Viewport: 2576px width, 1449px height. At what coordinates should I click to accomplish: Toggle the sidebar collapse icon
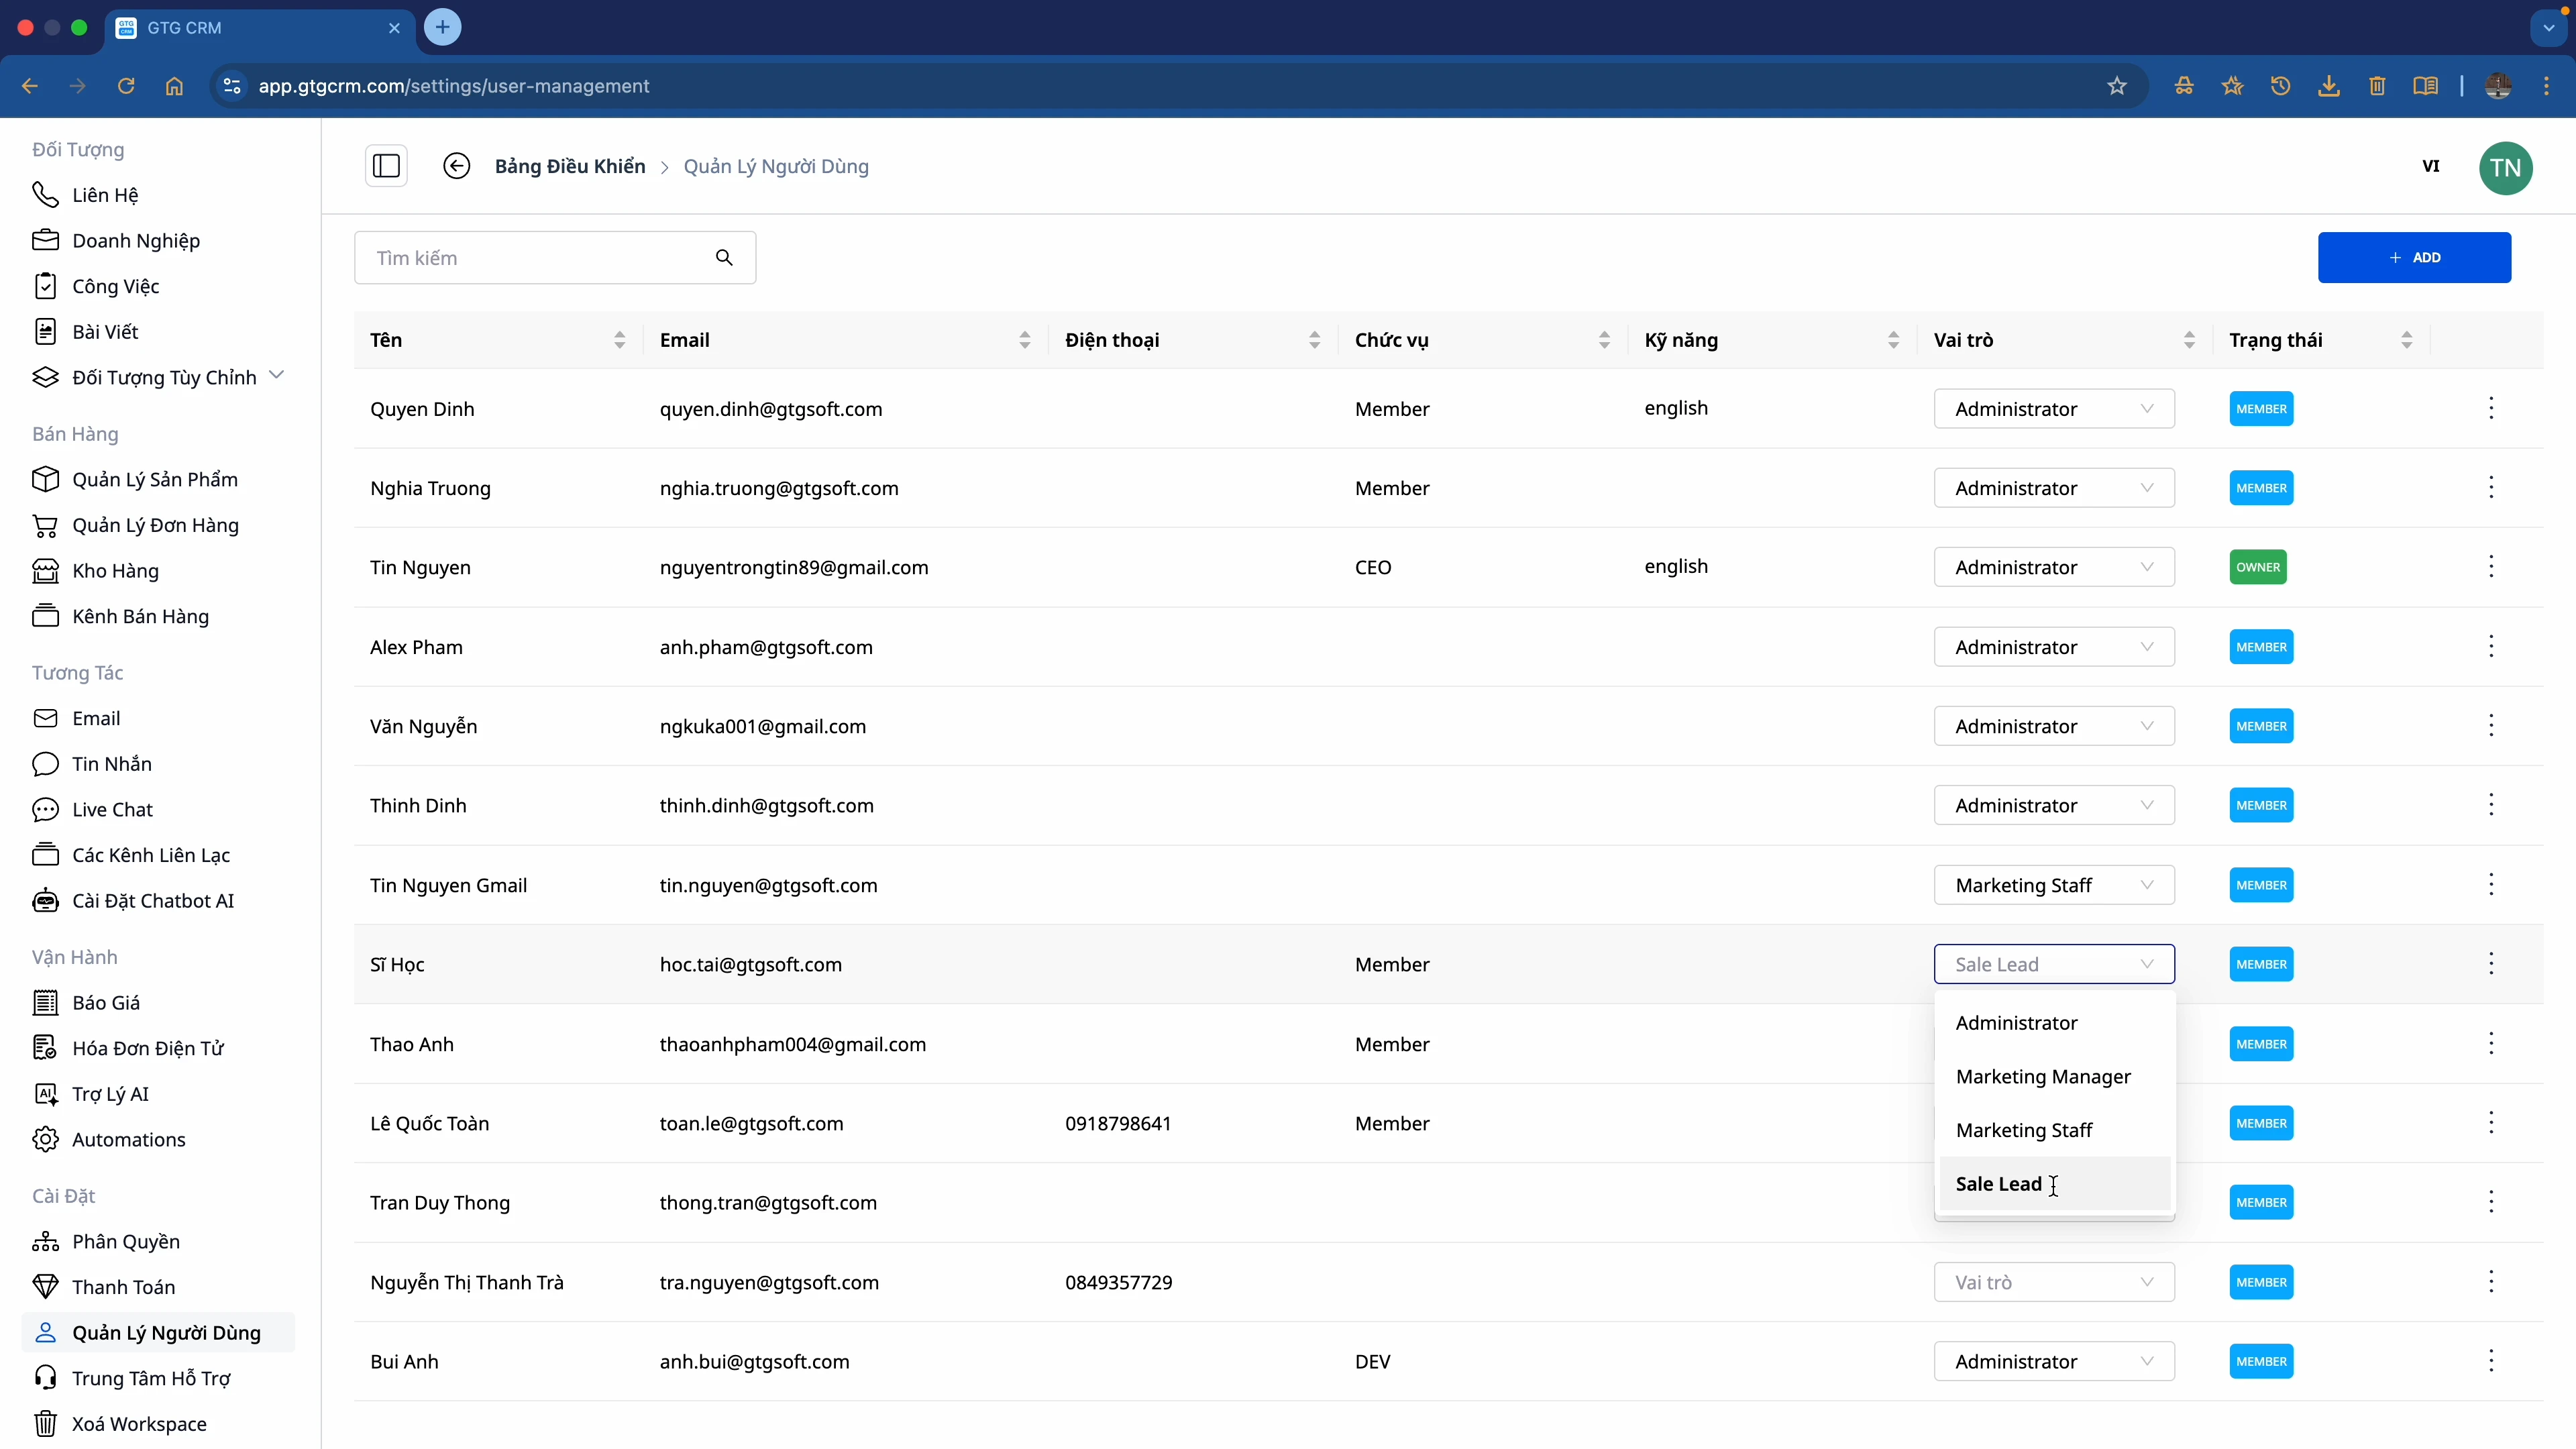[x=386, y=166]
